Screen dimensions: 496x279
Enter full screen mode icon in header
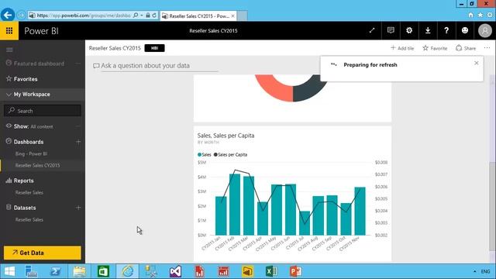(x=372, y=30)
